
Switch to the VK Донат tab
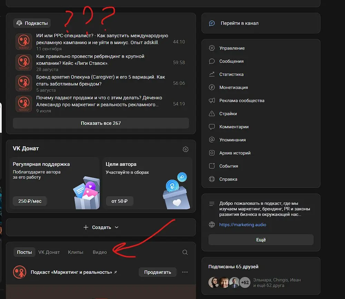[49, 252]
